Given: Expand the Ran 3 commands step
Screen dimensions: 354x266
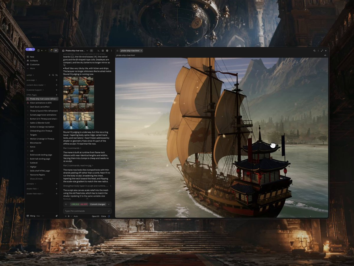Looking at the screenshot, I should (x=72, y=148).
